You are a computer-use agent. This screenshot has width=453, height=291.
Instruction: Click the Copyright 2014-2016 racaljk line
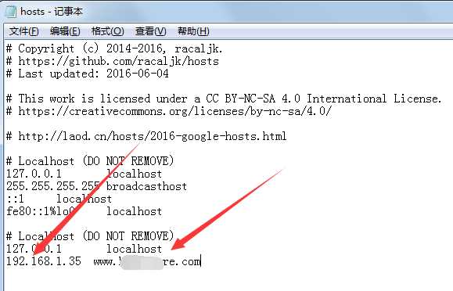pyautogui.click(x=114, y=48)
